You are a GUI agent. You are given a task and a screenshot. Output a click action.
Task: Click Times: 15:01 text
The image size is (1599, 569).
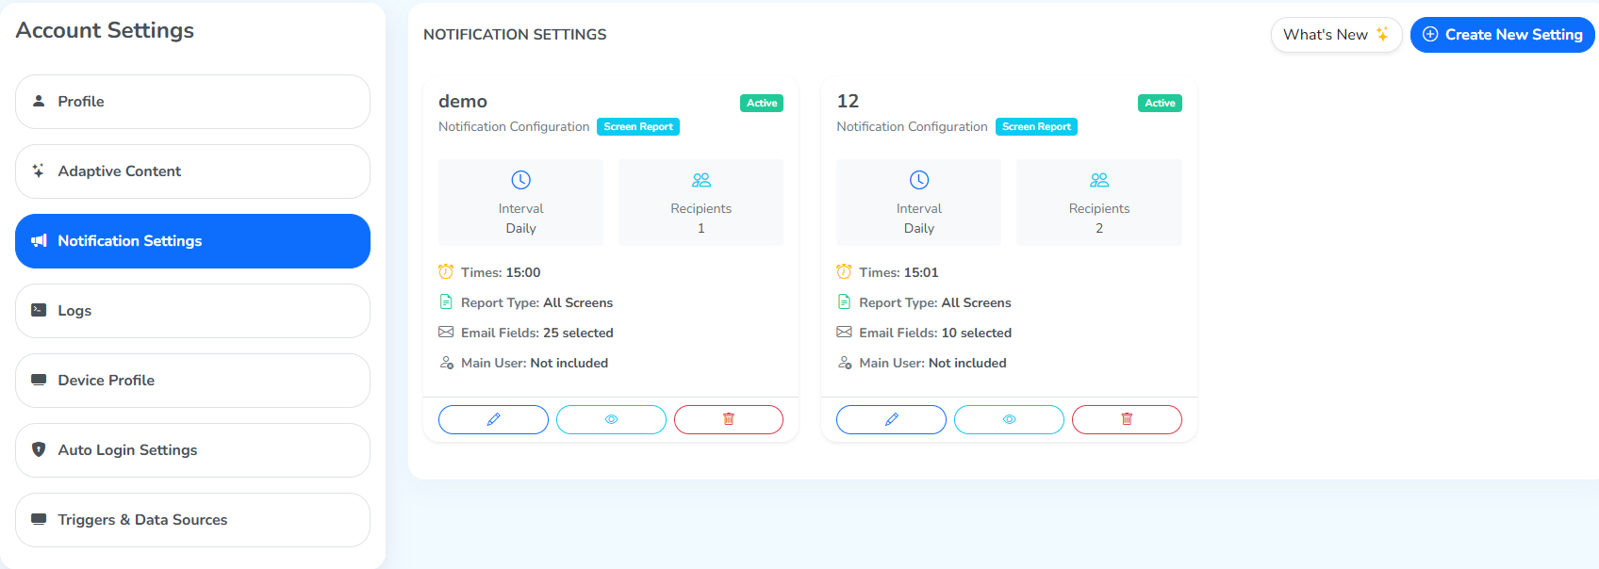pos(898,272)
